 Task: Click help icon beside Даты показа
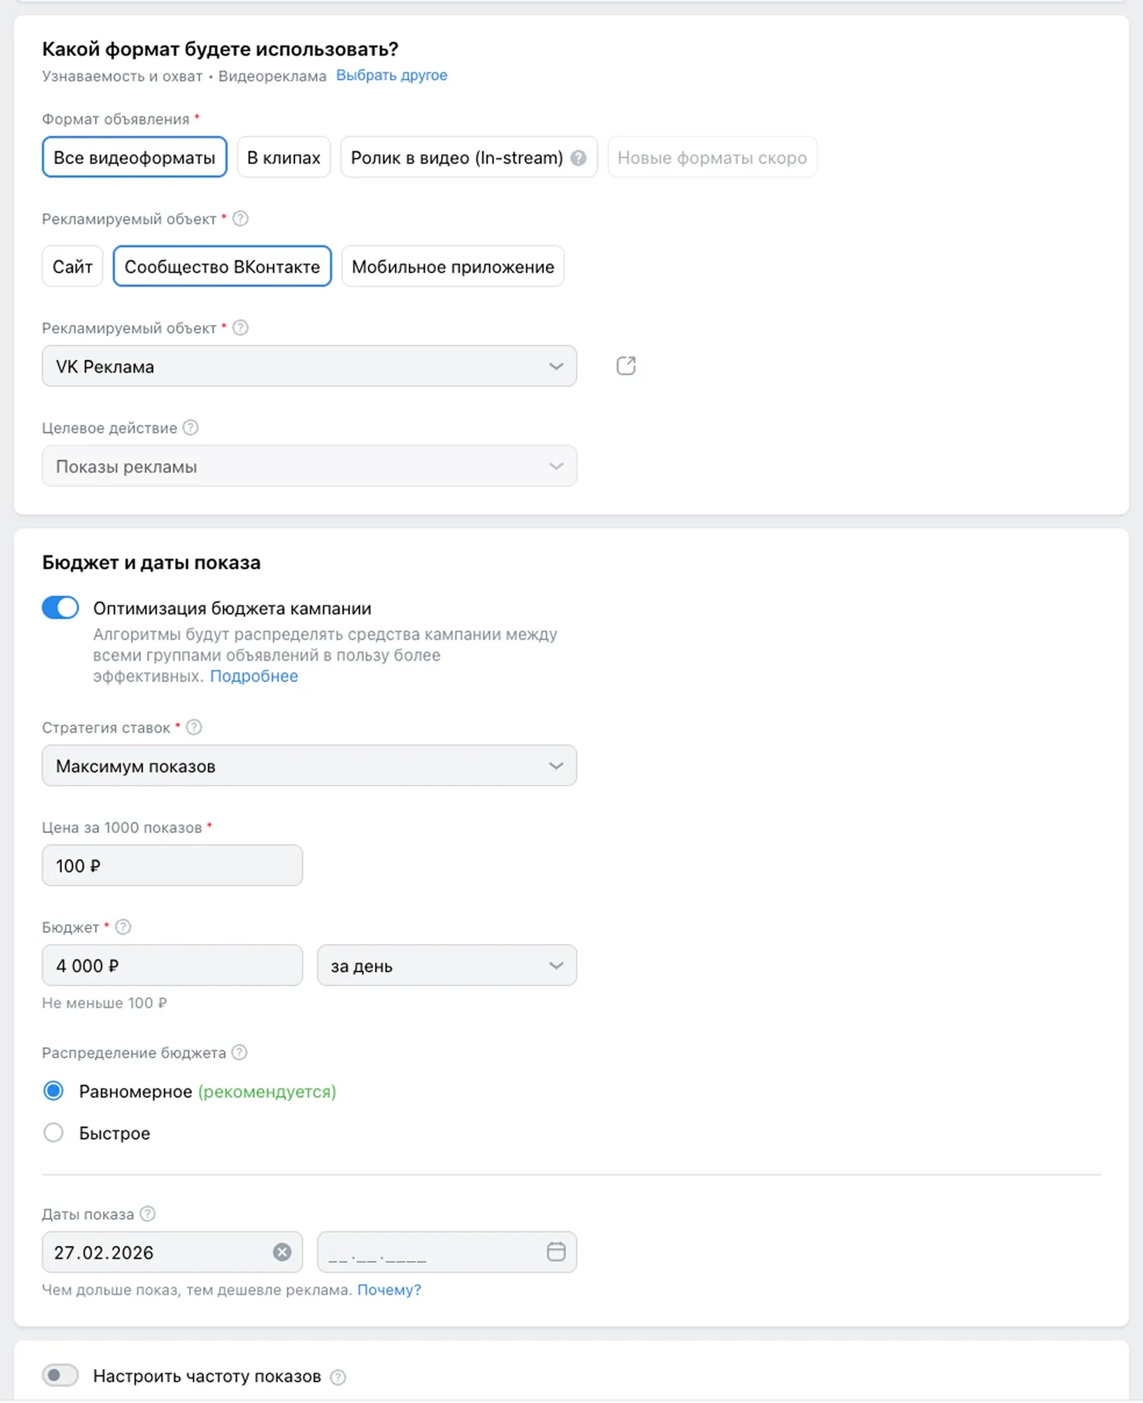point(148,1214)
